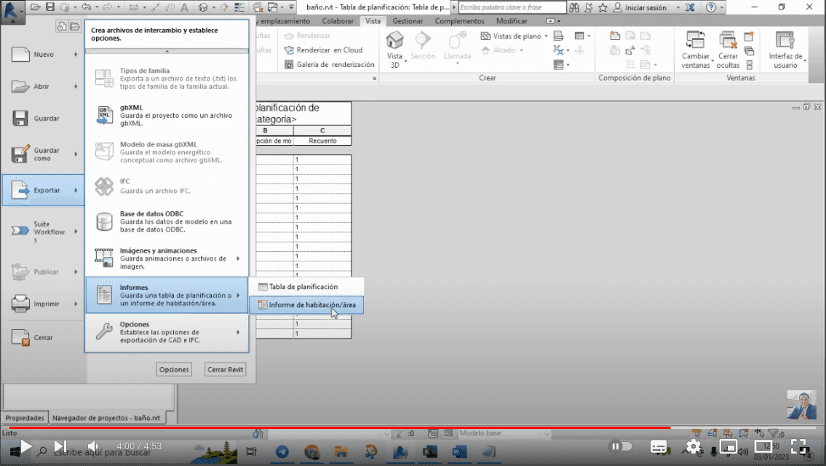Toggle YouTube autoplay switch
Viewport: 826px width, 466px height.
[620, 446]
